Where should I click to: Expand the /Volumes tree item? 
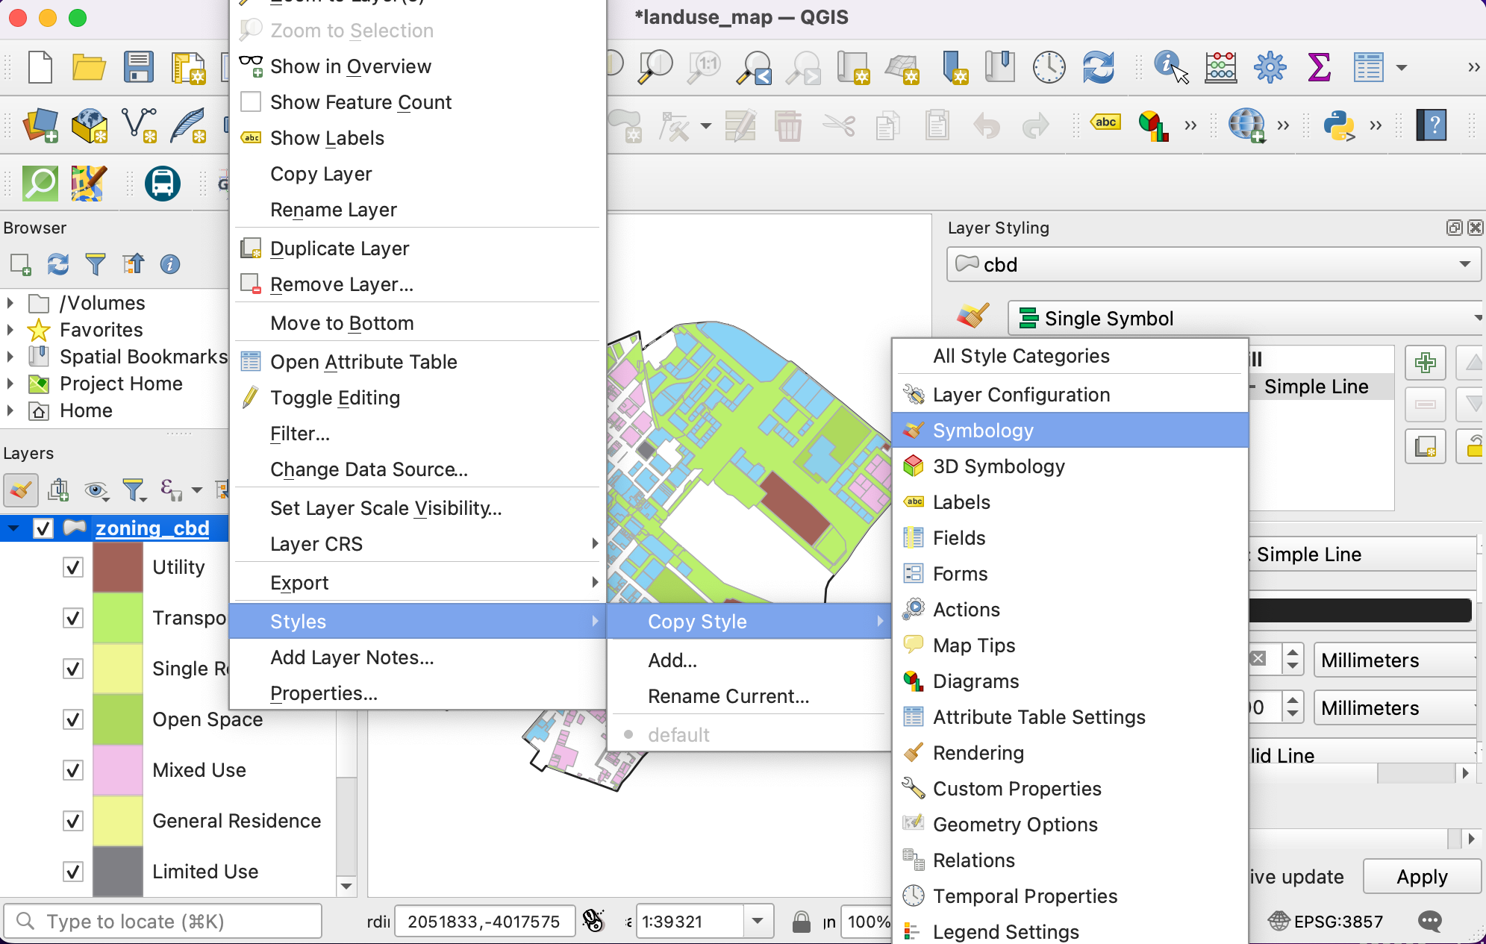point(10,303)
